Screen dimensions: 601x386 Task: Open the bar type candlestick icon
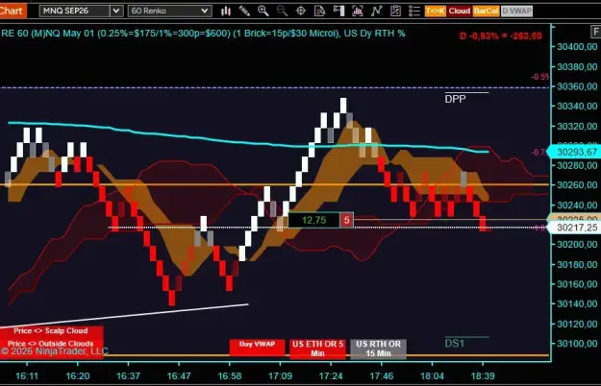click(x=226, y=12)
